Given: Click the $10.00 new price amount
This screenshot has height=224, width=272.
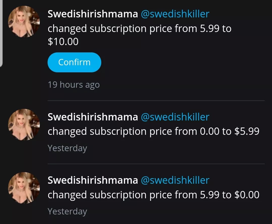Looking at the screenshot, I should point(63,41).
